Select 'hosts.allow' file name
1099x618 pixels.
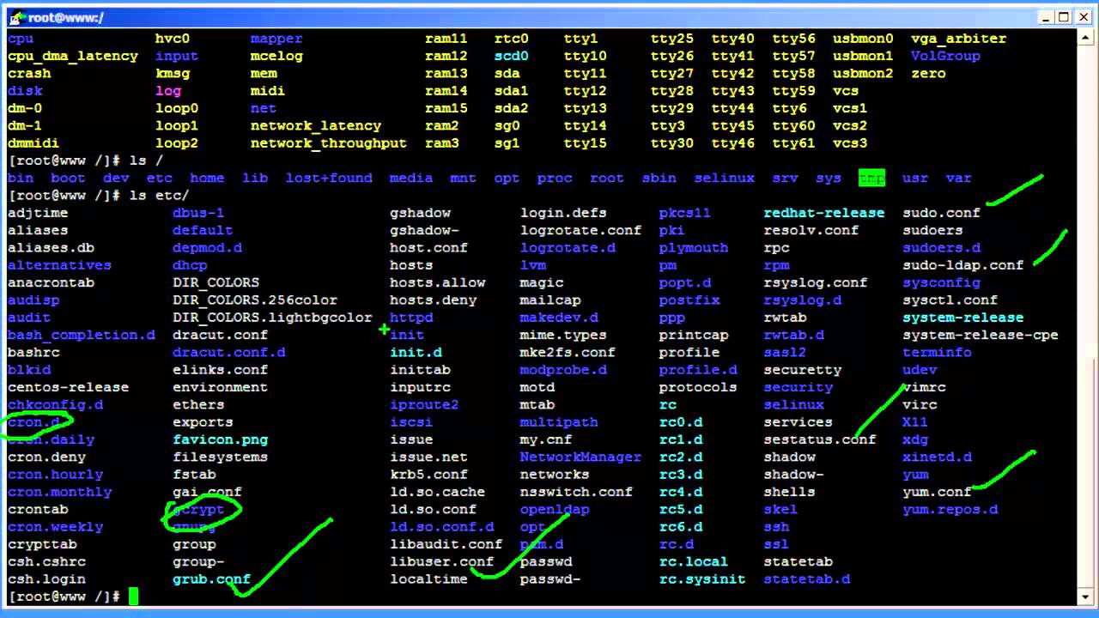tap(438, 282)
